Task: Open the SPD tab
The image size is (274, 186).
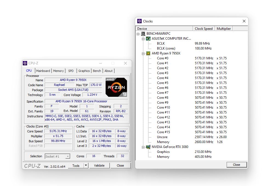Action: coord(71,71)
